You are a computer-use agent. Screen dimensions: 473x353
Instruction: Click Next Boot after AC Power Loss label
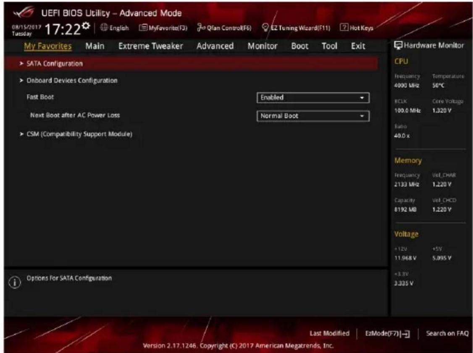click(x=75, y=115)
